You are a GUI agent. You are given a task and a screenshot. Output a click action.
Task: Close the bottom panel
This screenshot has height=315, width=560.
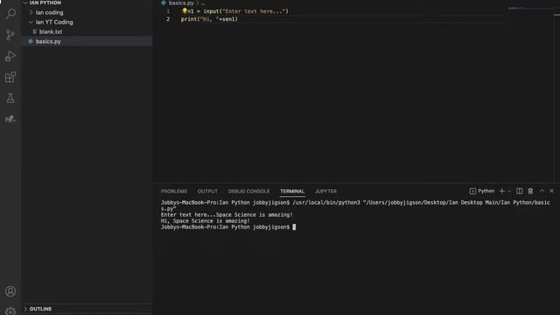point(552,191)
